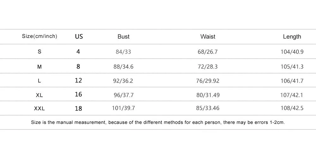Click bust value 101/39.7
Screen dimensions: 316x158
point(123,108)
